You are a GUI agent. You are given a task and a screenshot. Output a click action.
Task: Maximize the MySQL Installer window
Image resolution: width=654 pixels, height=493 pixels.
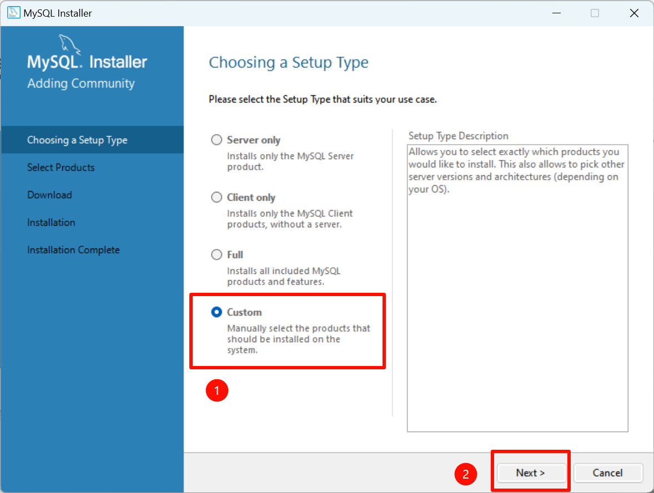click(x=595, y=13)
